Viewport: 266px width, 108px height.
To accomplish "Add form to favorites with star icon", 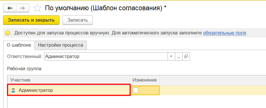I will click(37, 8).
